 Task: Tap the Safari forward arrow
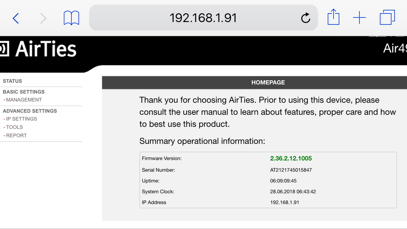click(43, 18)
